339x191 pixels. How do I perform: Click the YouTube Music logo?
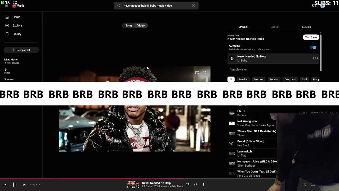(x=18, y=6)
